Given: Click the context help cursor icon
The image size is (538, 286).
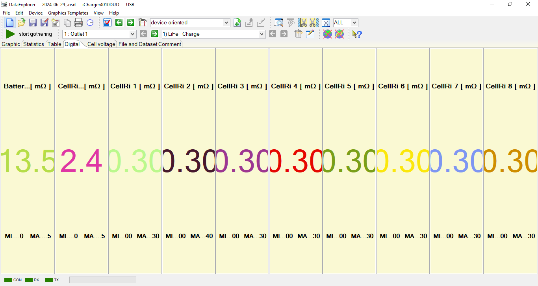Looking at the screenshot, I should click(x=357, y=34).
